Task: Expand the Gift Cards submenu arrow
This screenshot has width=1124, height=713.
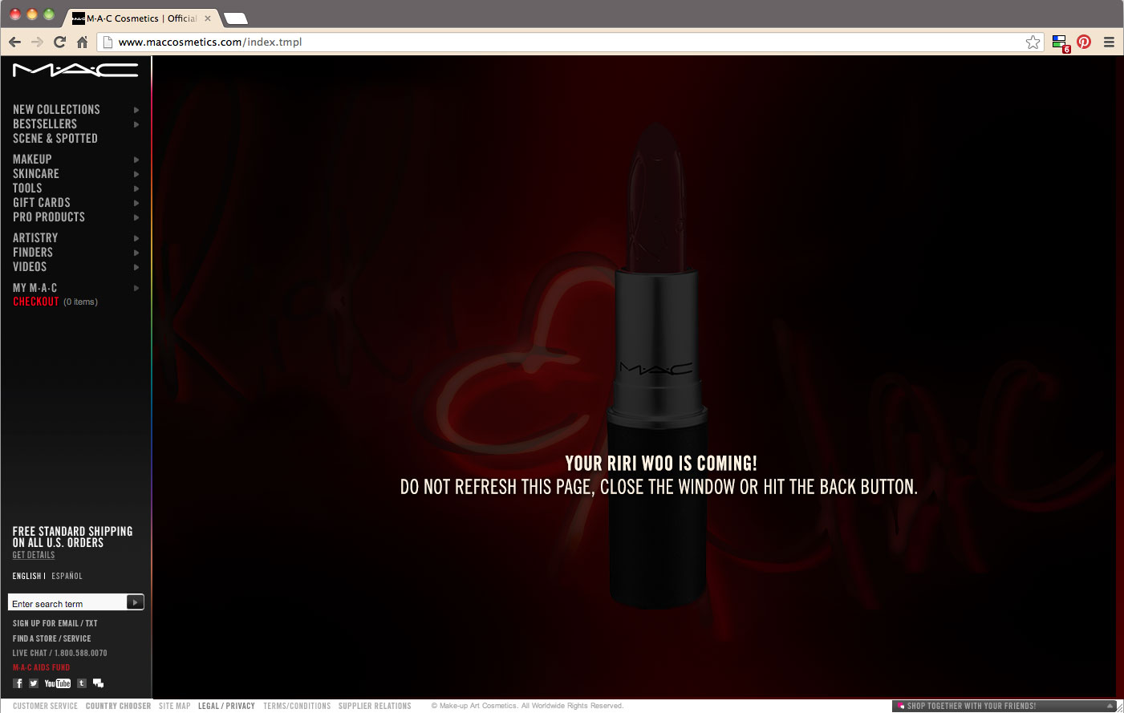Action: click(136, 203)
